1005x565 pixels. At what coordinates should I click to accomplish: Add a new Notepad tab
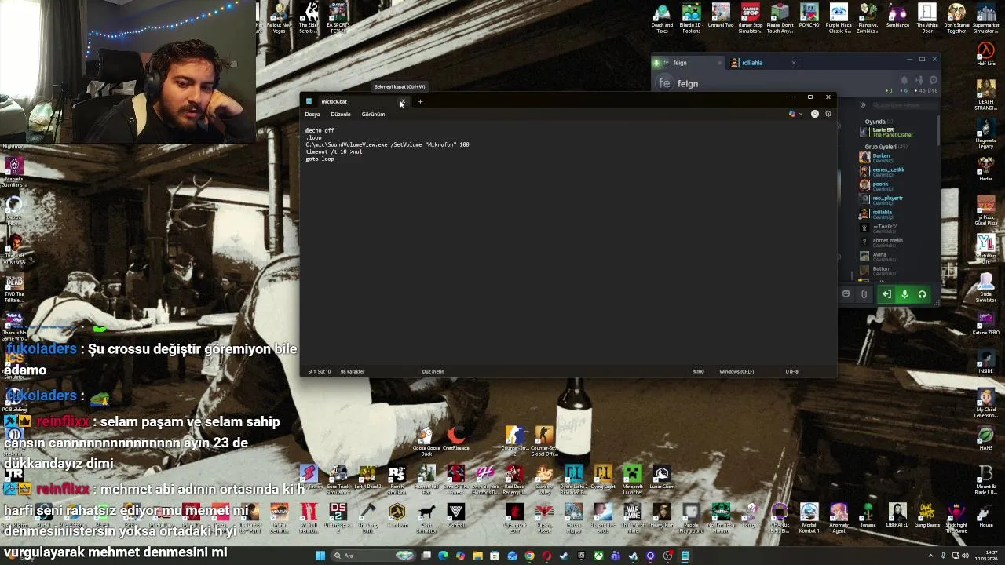(x=420, y=101)
